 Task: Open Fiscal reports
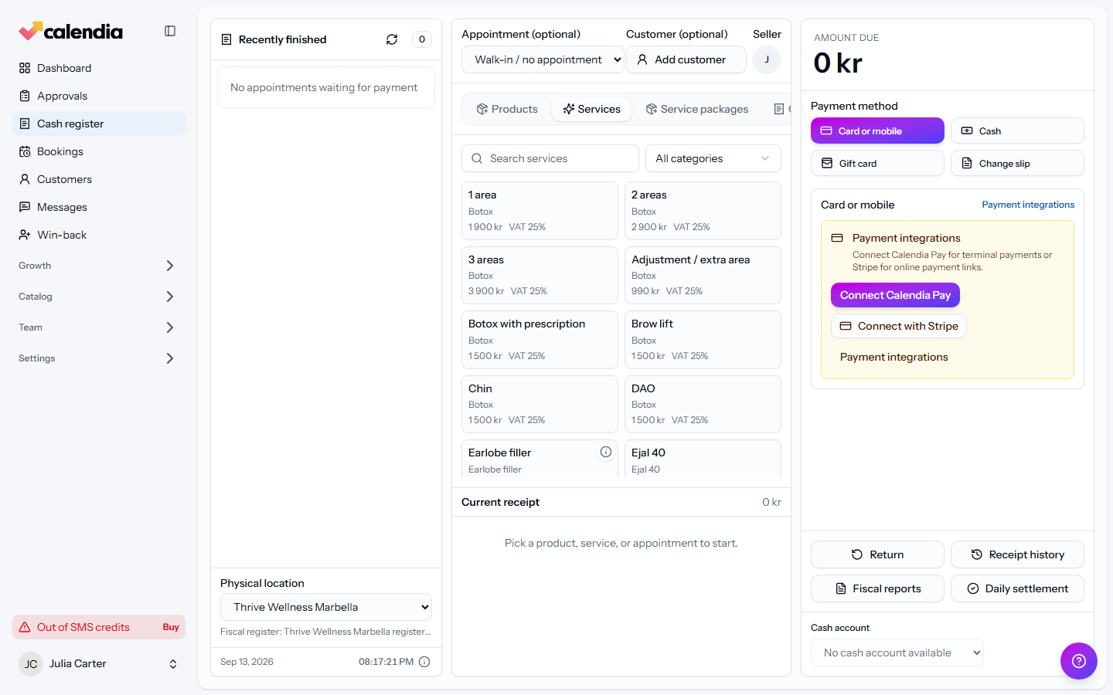[877, 588]
